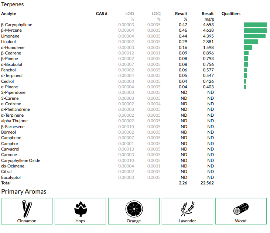Select the Primary Aromas heading
This screenshot has height=233, width=270.
coord(24,191)
